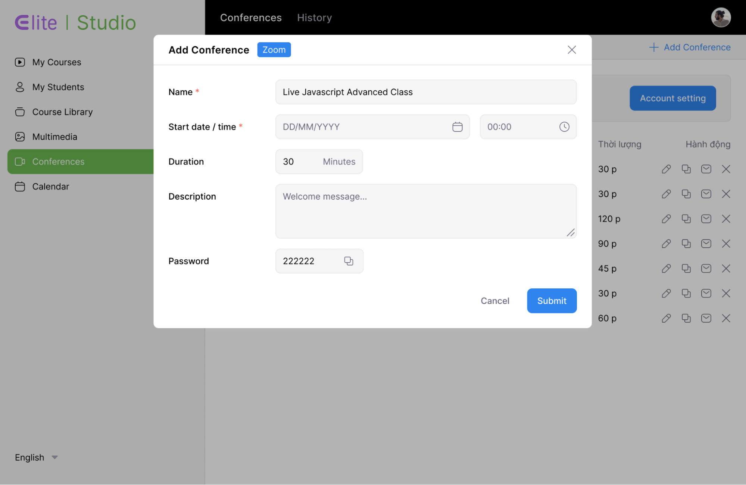Click into the Name input field
This screenshot has height=485, width=746.
[425, 92]
